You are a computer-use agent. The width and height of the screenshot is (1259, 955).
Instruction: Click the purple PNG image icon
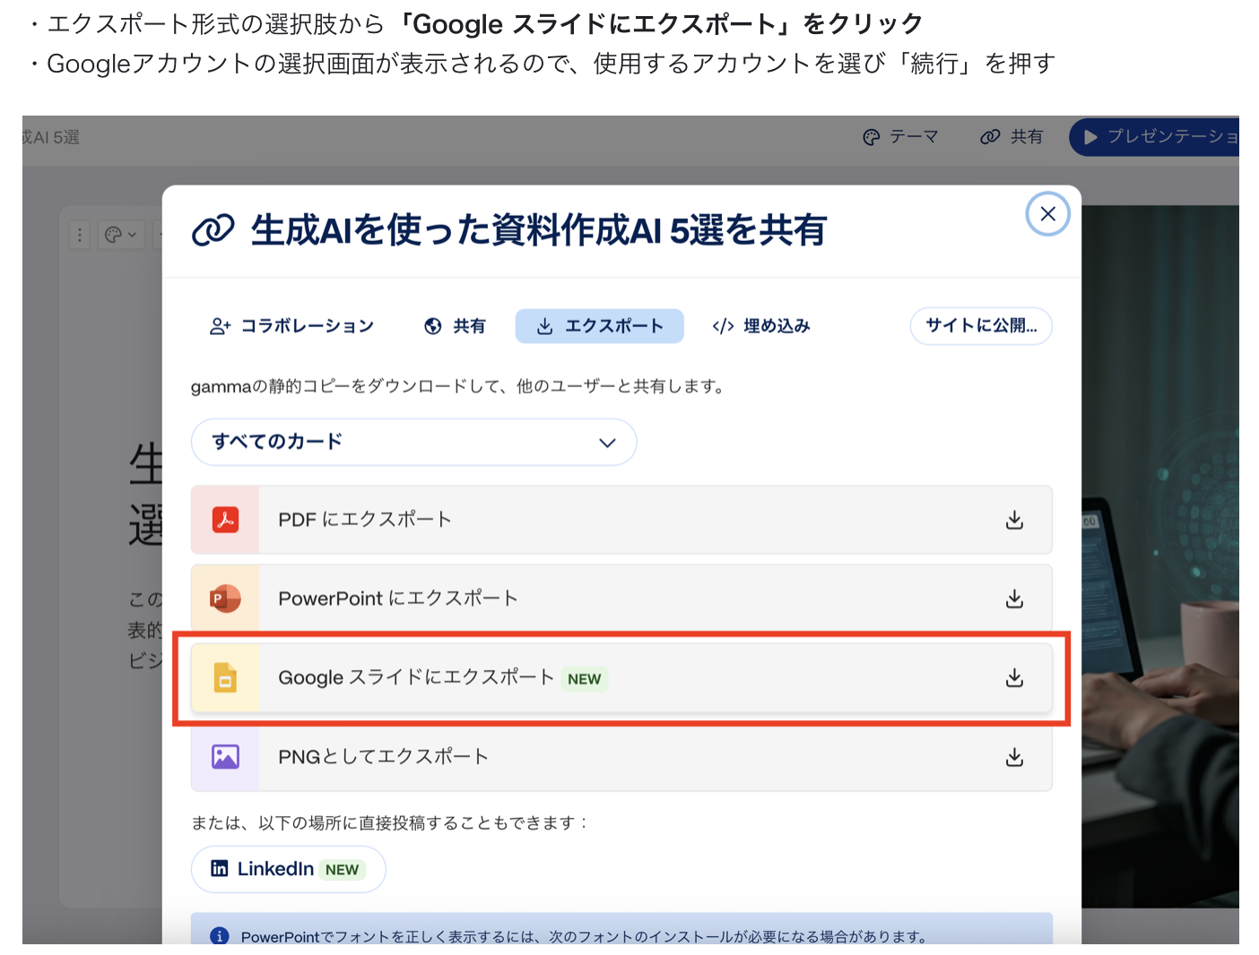pyautogui.click(x=225, y=757)
